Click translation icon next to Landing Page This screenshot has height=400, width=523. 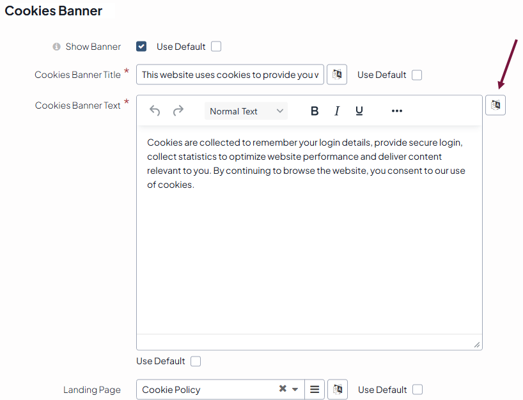[x=337, y=390]
